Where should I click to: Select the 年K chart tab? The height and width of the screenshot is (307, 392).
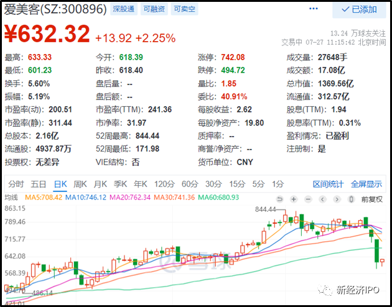pyautogui.click(x=140, y=184)
